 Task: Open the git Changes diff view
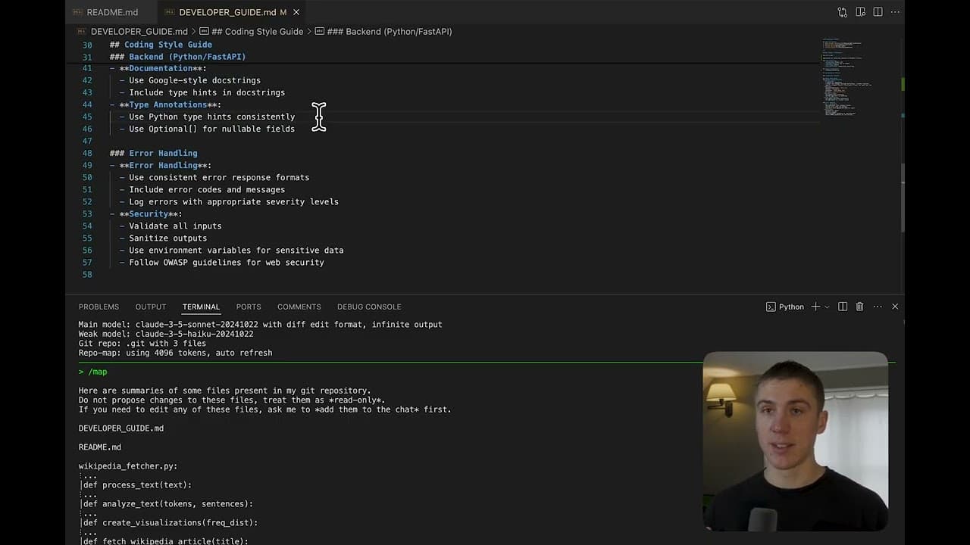(x=841, y=12)
